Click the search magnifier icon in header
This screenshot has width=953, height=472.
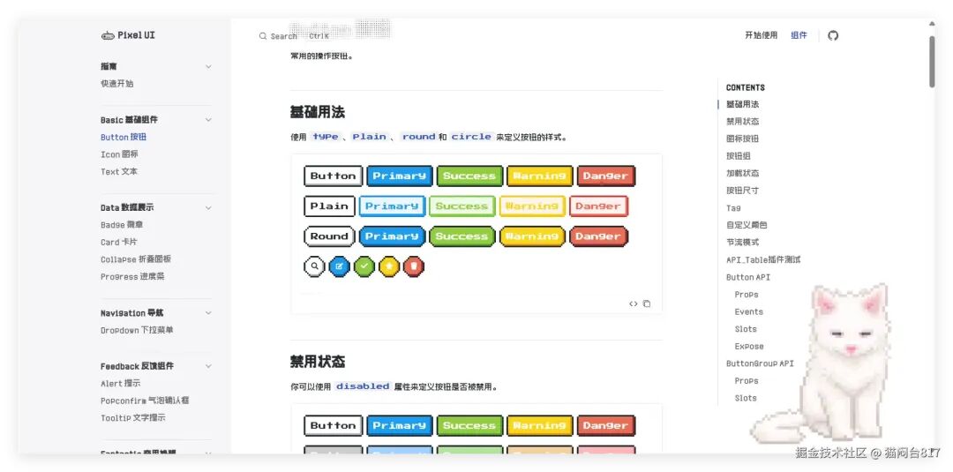(x=263, y=36)
